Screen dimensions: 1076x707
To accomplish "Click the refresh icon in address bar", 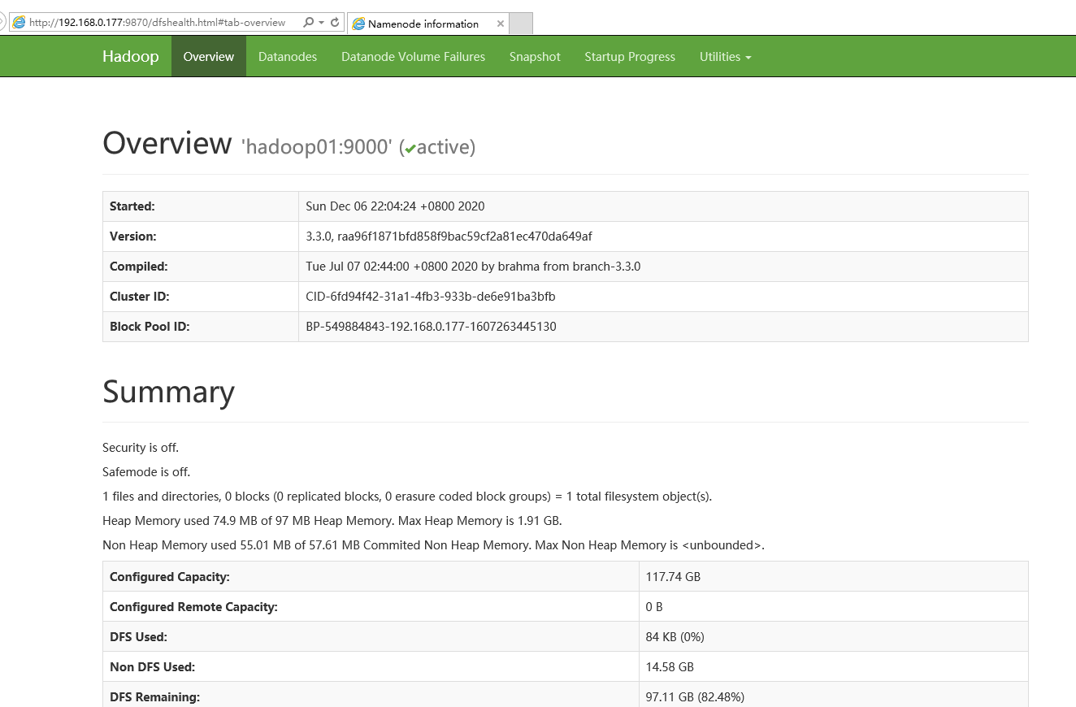I will [335, 23].
